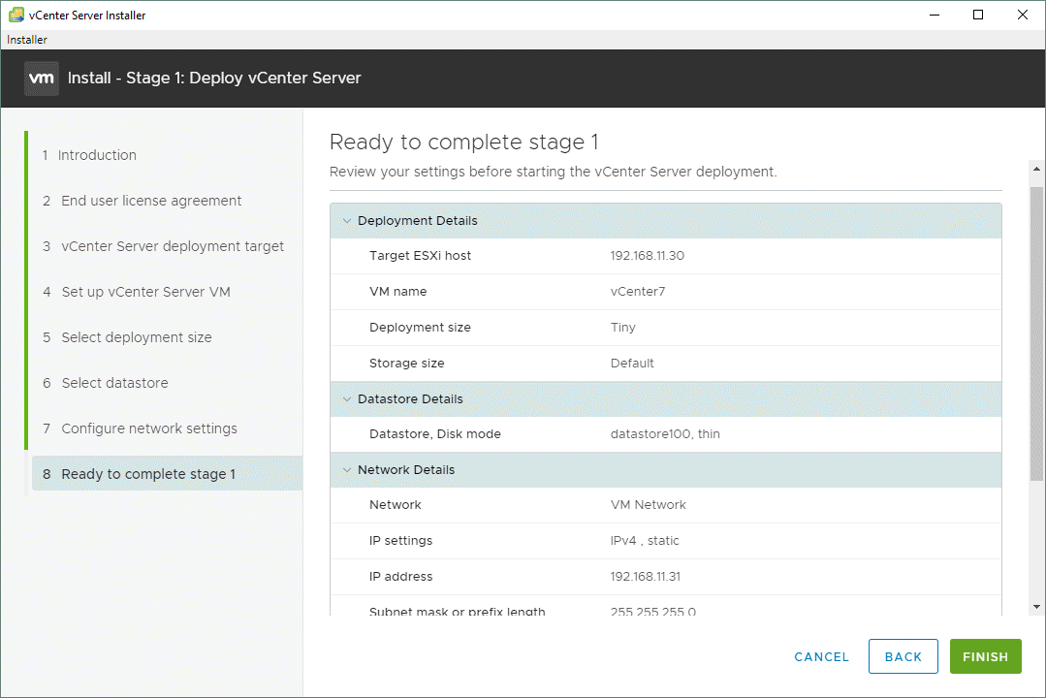Select Set up vCenter Server VM step

[x=145, y=292]
